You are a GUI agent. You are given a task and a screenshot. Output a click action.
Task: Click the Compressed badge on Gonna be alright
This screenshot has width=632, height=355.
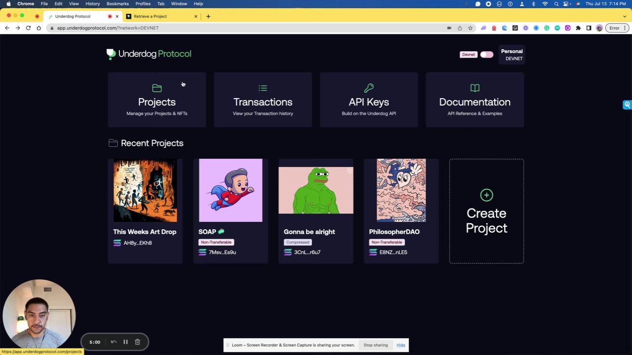coord(298,242)
